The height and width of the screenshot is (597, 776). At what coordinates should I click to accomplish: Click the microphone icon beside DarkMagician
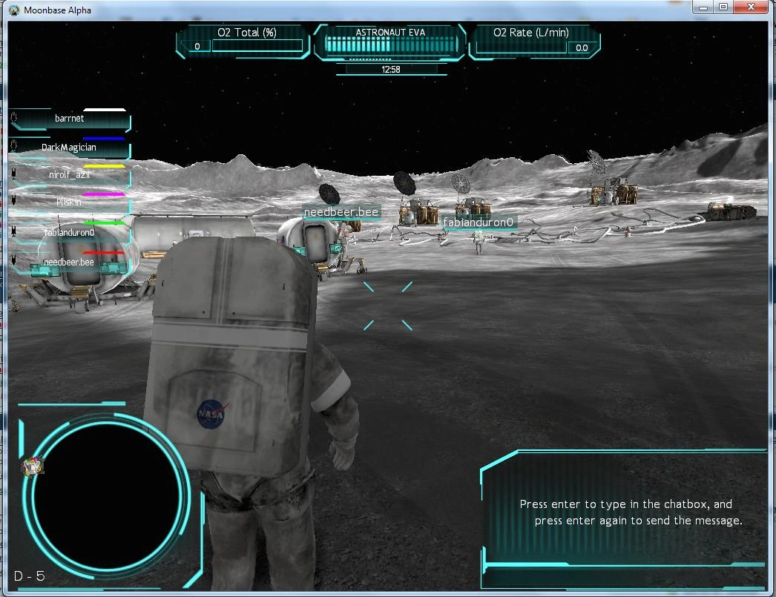coord(14,145)
